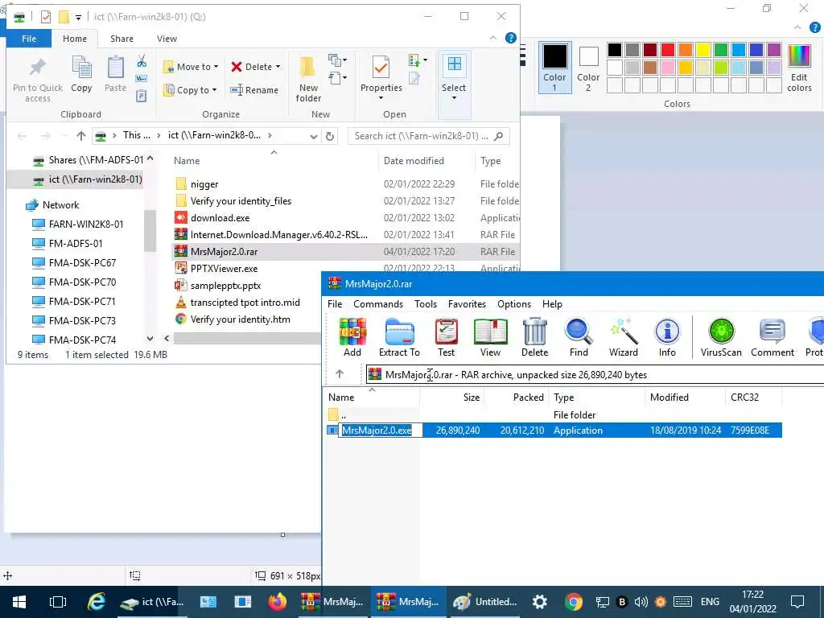Click Edit colors in Paint
This screenshot has height=618, width=824.
(x=799, y=68)
